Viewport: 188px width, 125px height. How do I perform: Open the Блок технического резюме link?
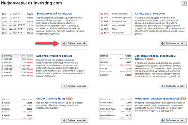tap(54, 56)
